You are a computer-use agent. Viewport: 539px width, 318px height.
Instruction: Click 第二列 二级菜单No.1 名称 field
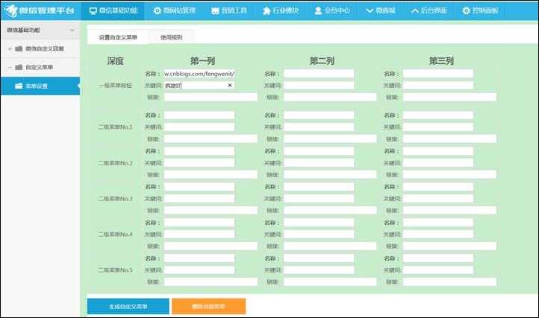pos(319,115)
